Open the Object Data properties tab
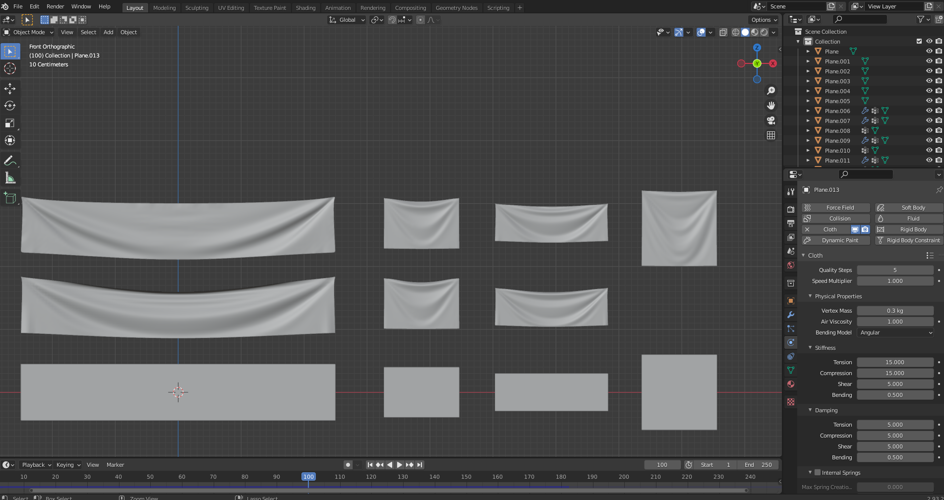Image resolution: width=944 pixels, height=500 pixels. pyautogui.click(x=791, y=370)
